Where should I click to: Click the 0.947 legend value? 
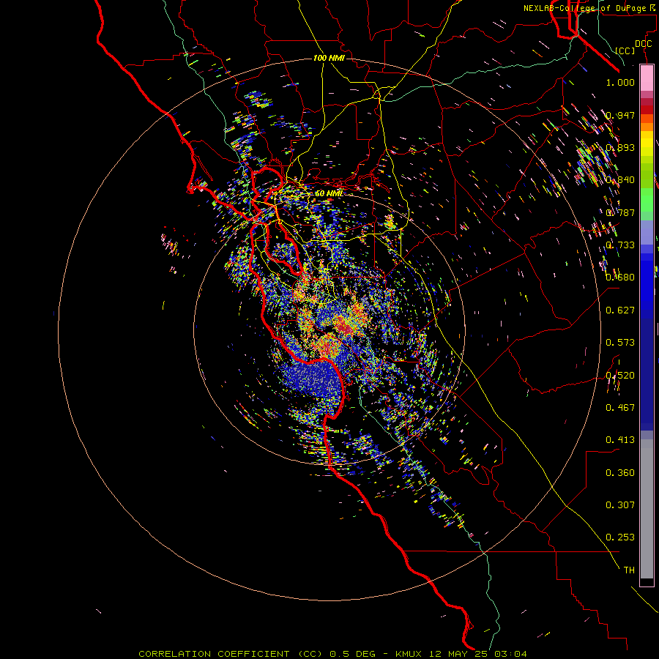tap(620, 115)
